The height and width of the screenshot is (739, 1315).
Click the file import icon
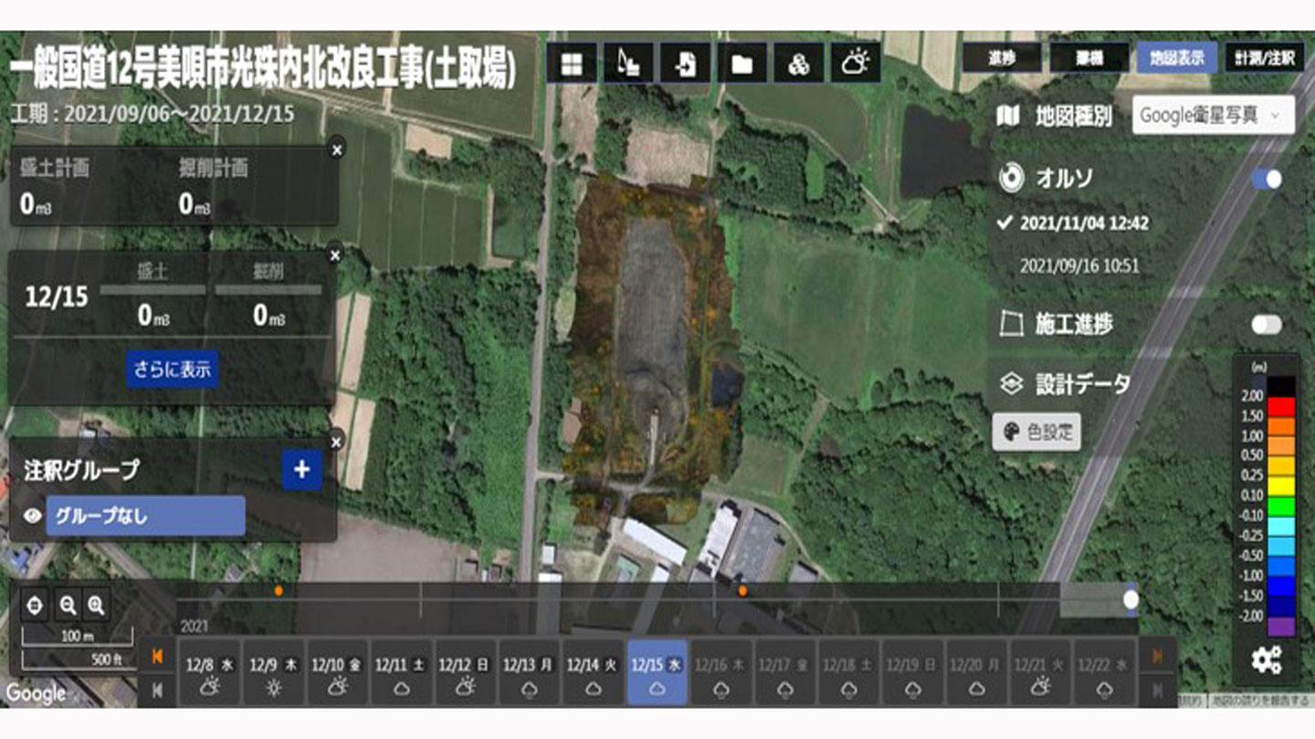[x=685, y=64]
